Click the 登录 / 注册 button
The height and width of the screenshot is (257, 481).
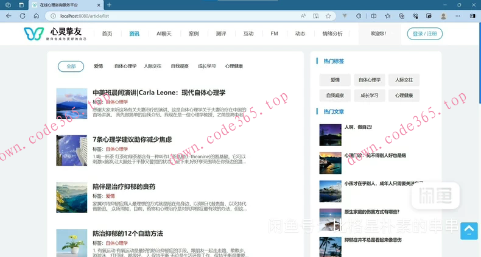pos(424,33)
